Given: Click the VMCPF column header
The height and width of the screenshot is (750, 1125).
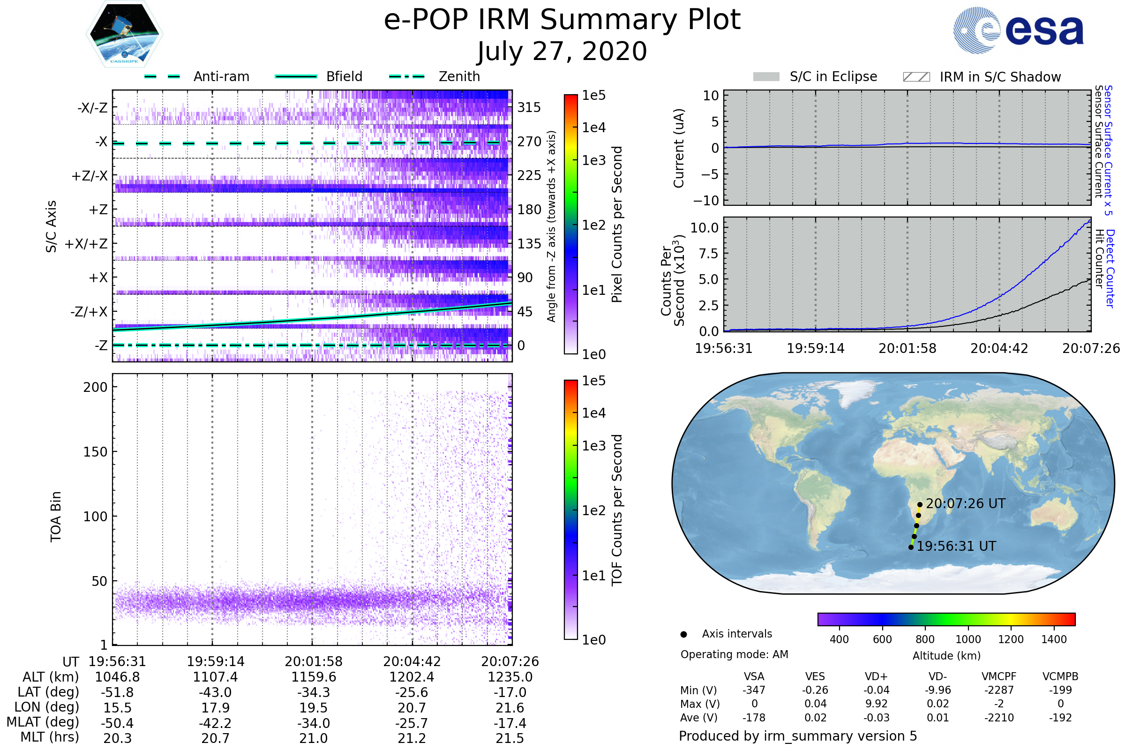Looking at the screenshot, I should pos(999,676).
